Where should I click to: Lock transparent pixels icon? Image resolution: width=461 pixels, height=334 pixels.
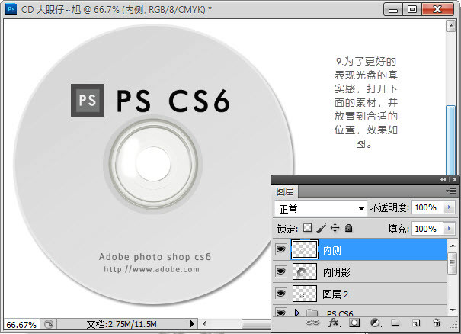[308, 228]
